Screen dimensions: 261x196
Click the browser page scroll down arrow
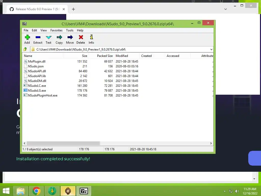click(x=254, y=179)
